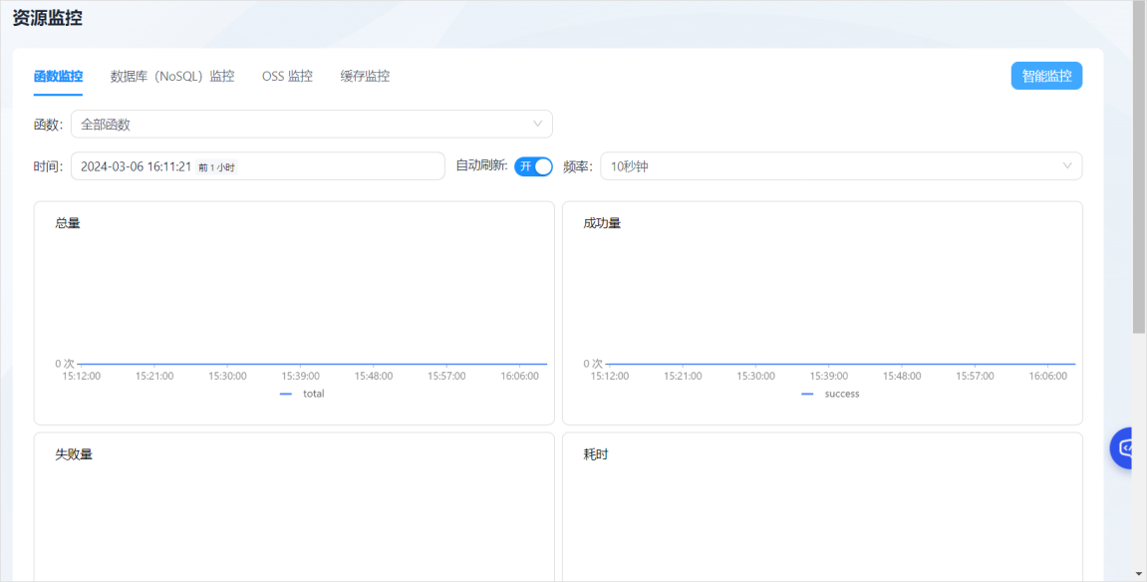This screenshot has width=1147, height=582.
Task: Toggle the success legend in 成功量 chart
Action: (x=830, y=394)
